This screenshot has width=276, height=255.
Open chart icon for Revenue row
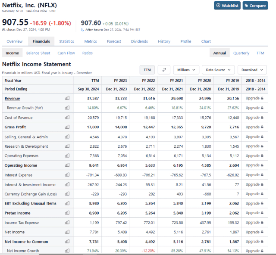point(67,98)
